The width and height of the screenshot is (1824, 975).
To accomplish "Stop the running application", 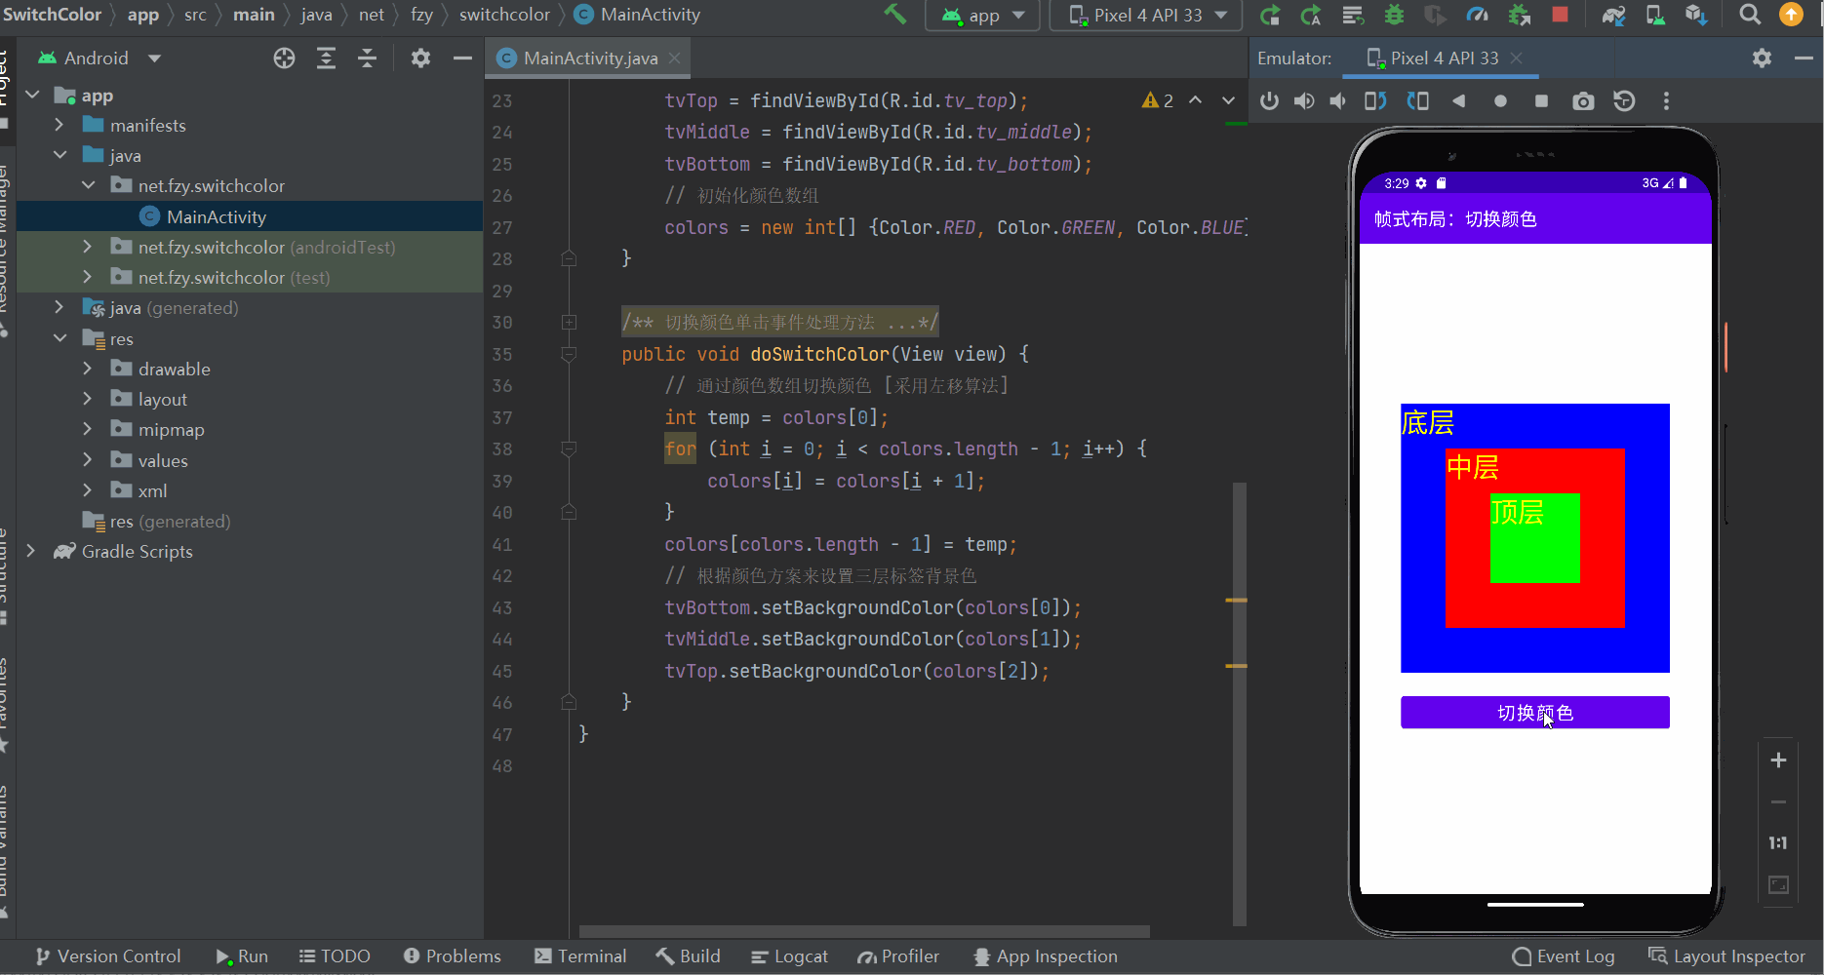I will [x=1559, y=15].
